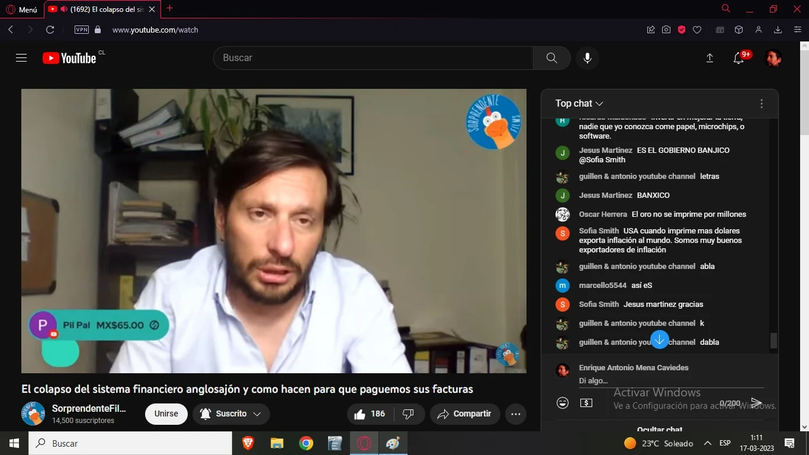
Task: Close the YouTube browser tab
Action: point(152,9)
